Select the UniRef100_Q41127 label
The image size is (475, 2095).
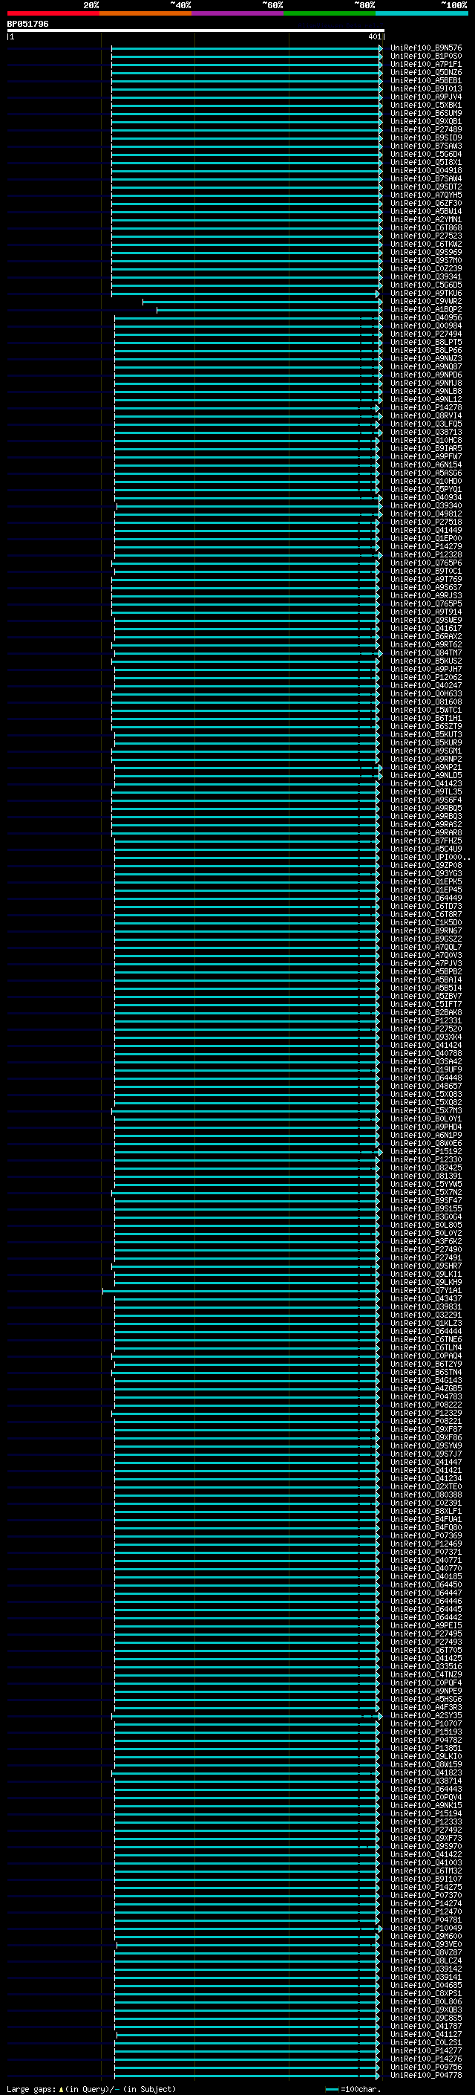pyautogui.click(x=425, y=2034)
